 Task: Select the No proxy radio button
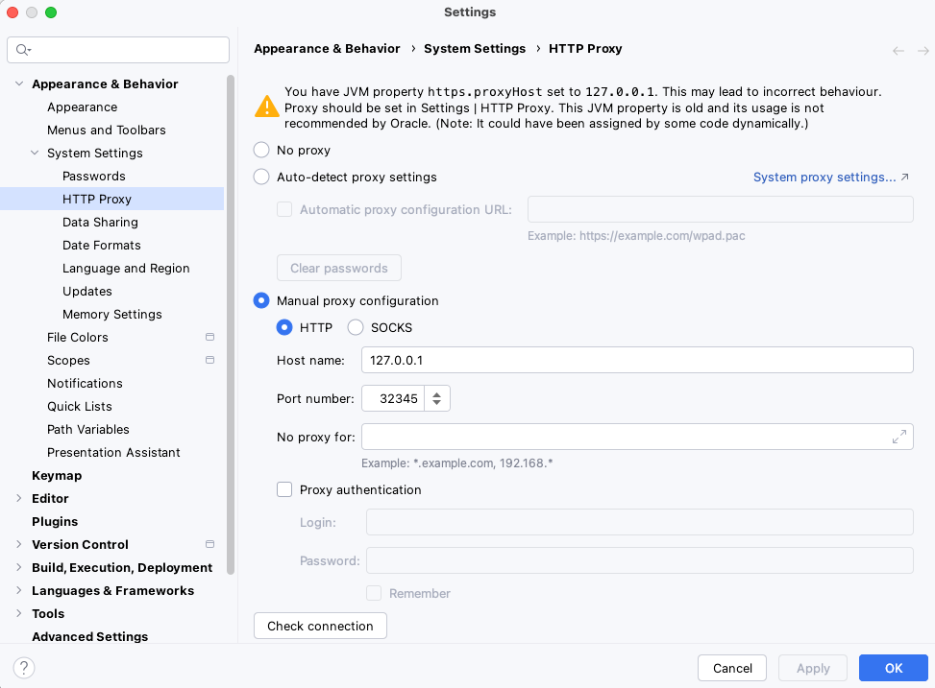261,150
